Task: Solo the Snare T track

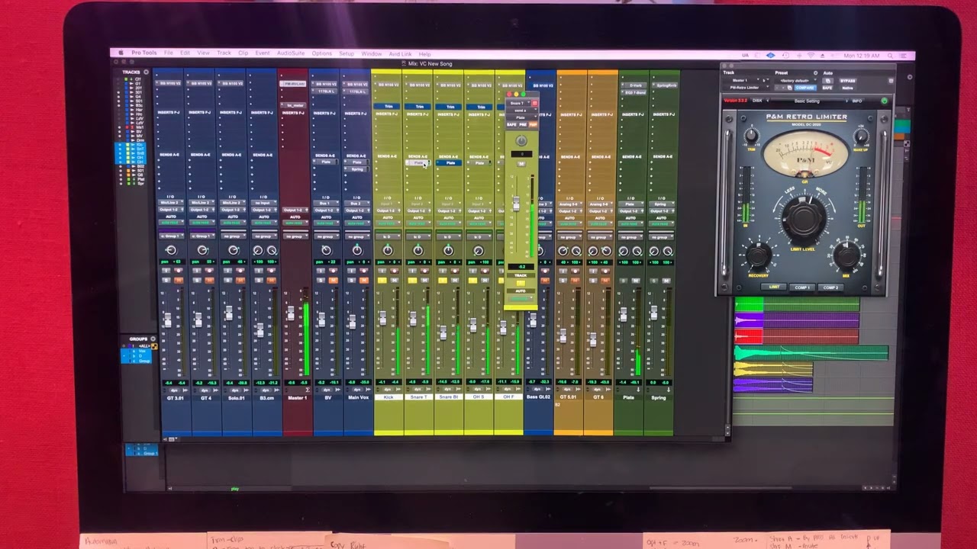Action: 414,280
